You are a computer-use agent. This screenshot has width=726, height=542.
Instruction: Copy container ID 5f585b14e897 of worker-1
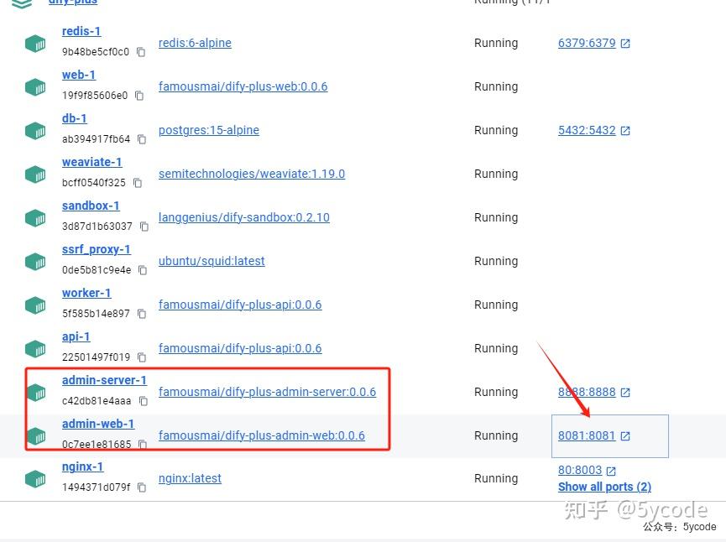[142, 314]
